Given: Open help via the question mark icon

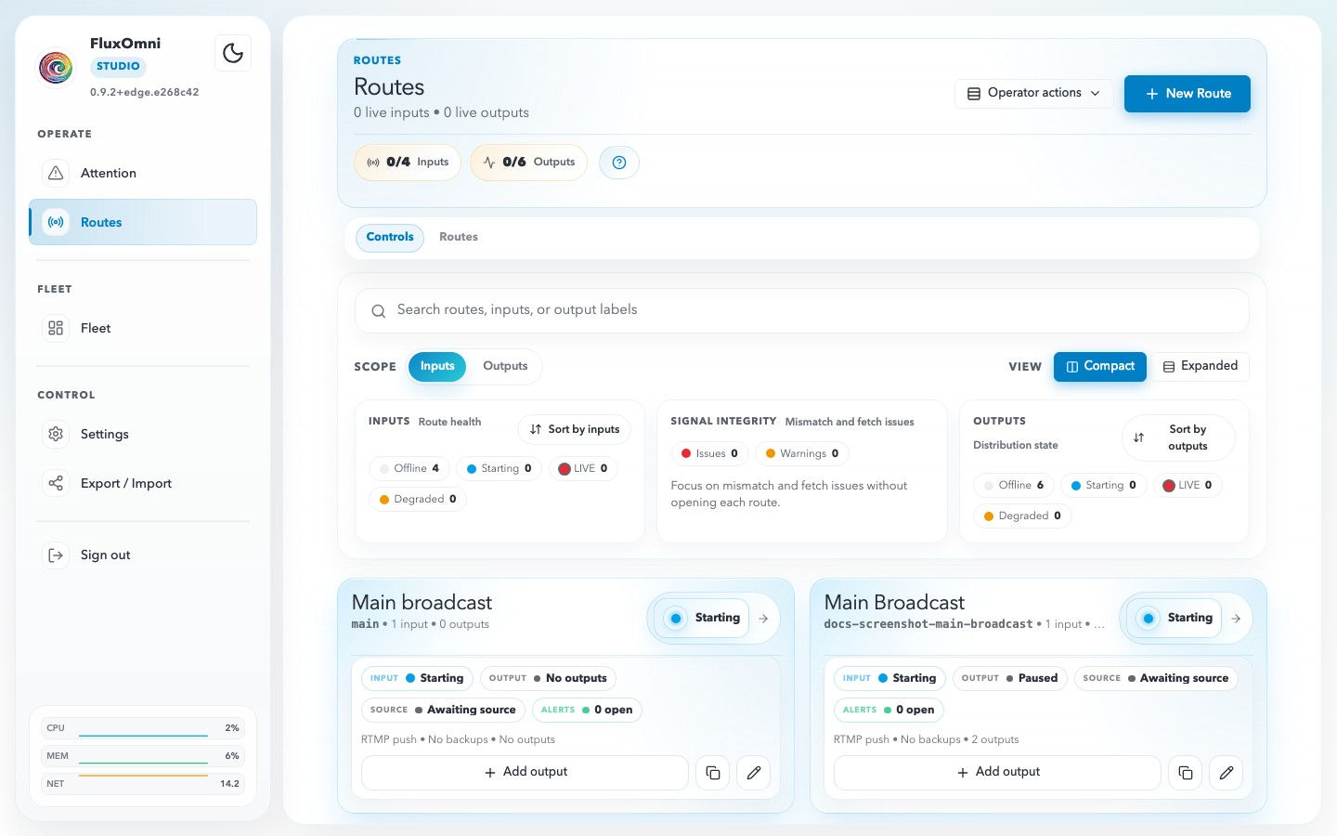Looking at the screenshot, I should (619, 162).
